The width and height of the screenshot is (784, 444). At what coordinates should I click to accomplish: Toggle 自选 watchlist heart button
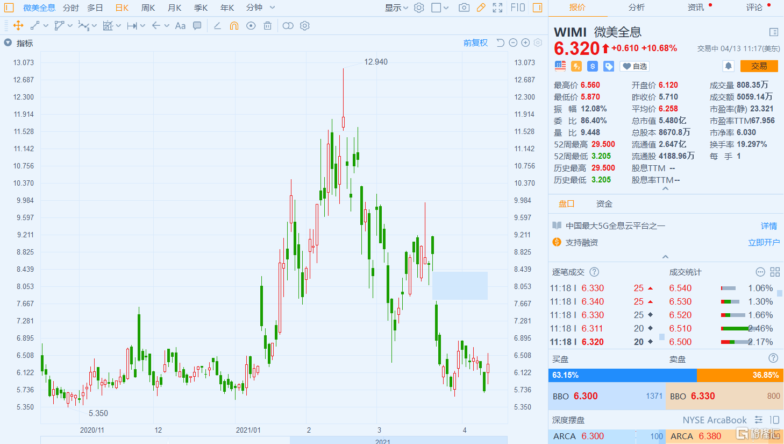(635, 66)
